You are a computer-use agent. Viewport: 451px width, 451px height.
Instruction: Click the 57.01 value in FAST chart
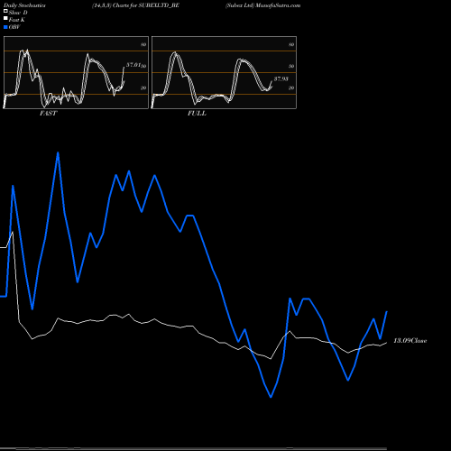coord(133,65)
